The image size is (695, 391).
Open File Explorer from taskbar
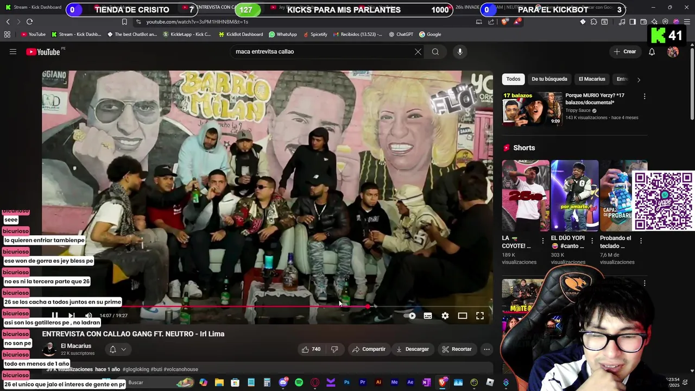point(219,382)
